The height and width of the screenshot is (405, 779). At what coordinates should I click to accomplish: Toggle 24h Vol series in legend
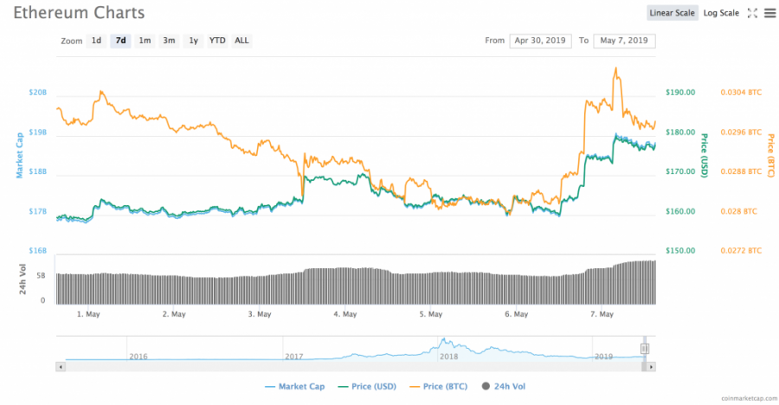tap(503, 386)
